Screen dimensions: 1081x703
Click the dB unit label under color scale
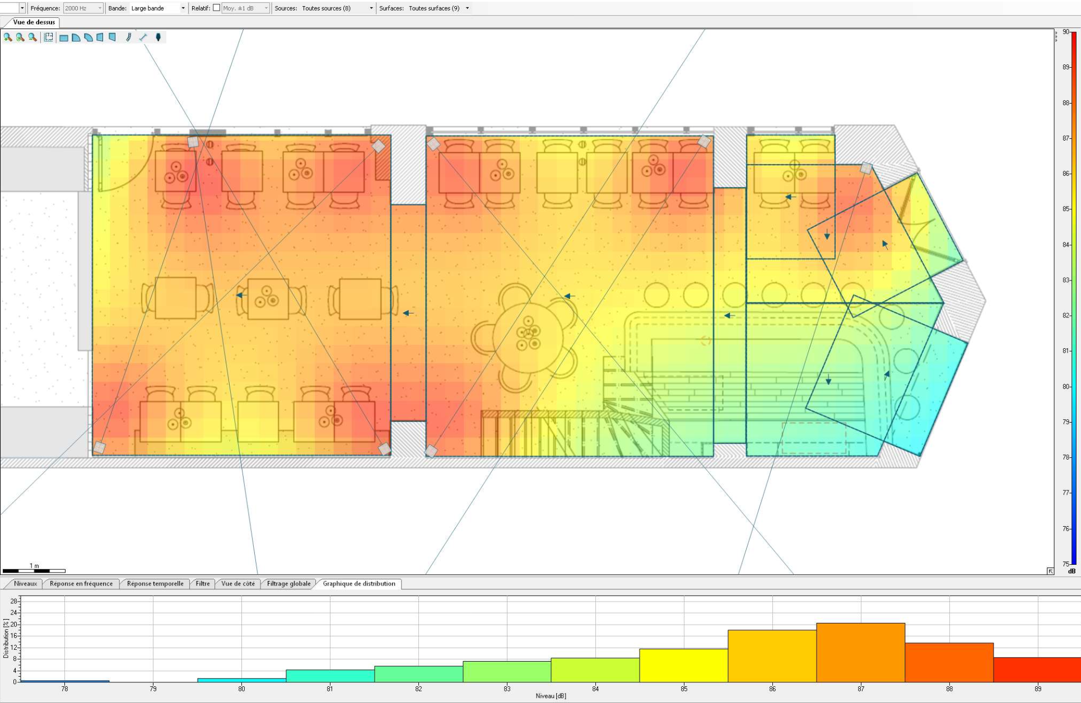pos(1071,571)
